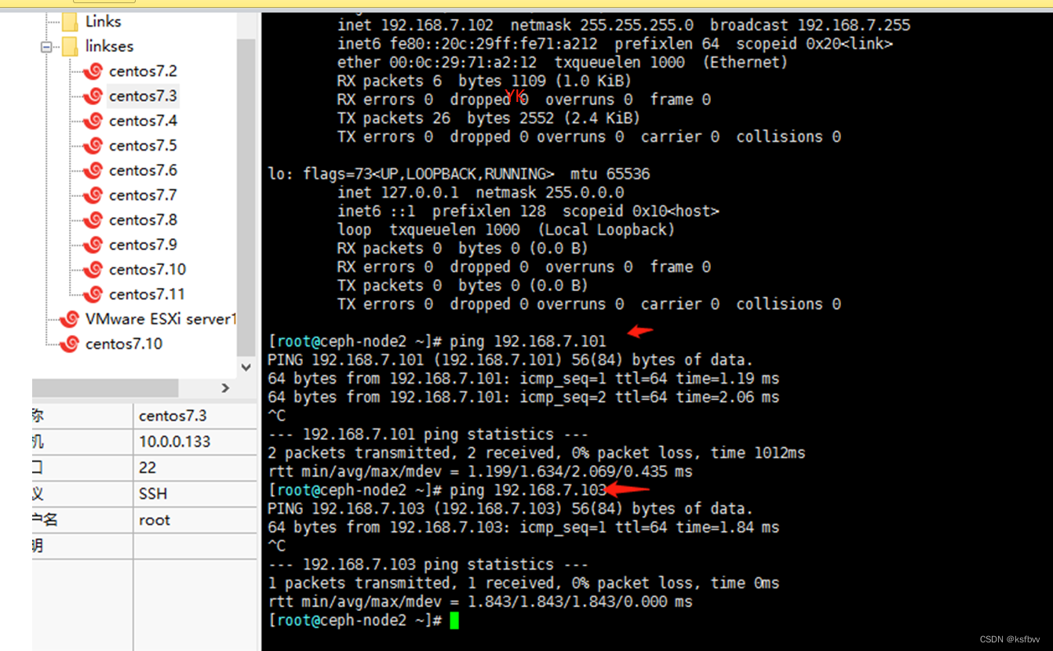Viewport: 1053px width, 651px height.
Task: Select centos7.11 in the tree
Action: coord(147,294)
